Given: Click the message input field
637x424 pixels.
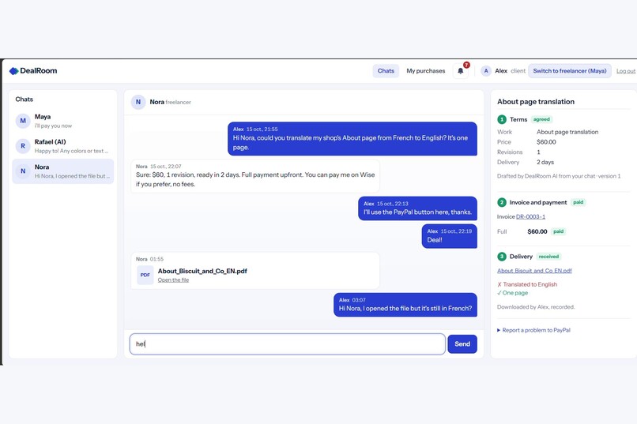Looking at the screenshot, I should [x=287, y=344].
